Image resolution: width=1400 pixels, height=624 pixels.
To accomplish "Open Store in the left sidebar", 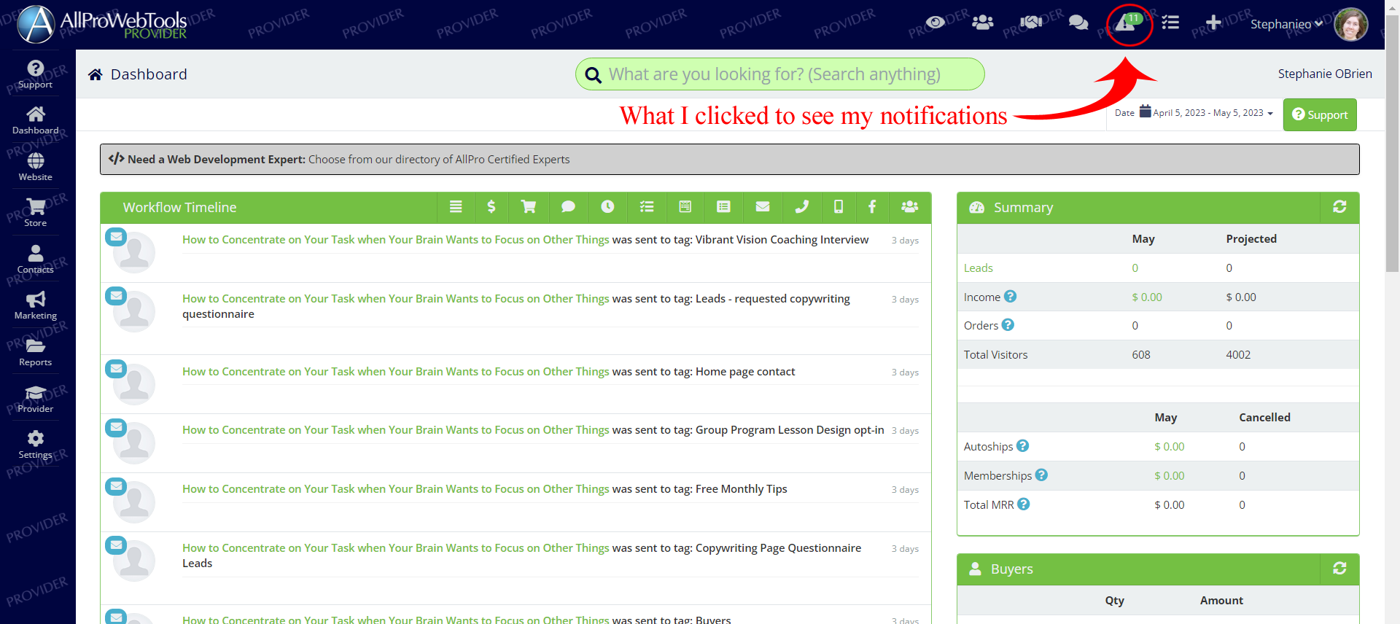I will [x=35, y=213].
